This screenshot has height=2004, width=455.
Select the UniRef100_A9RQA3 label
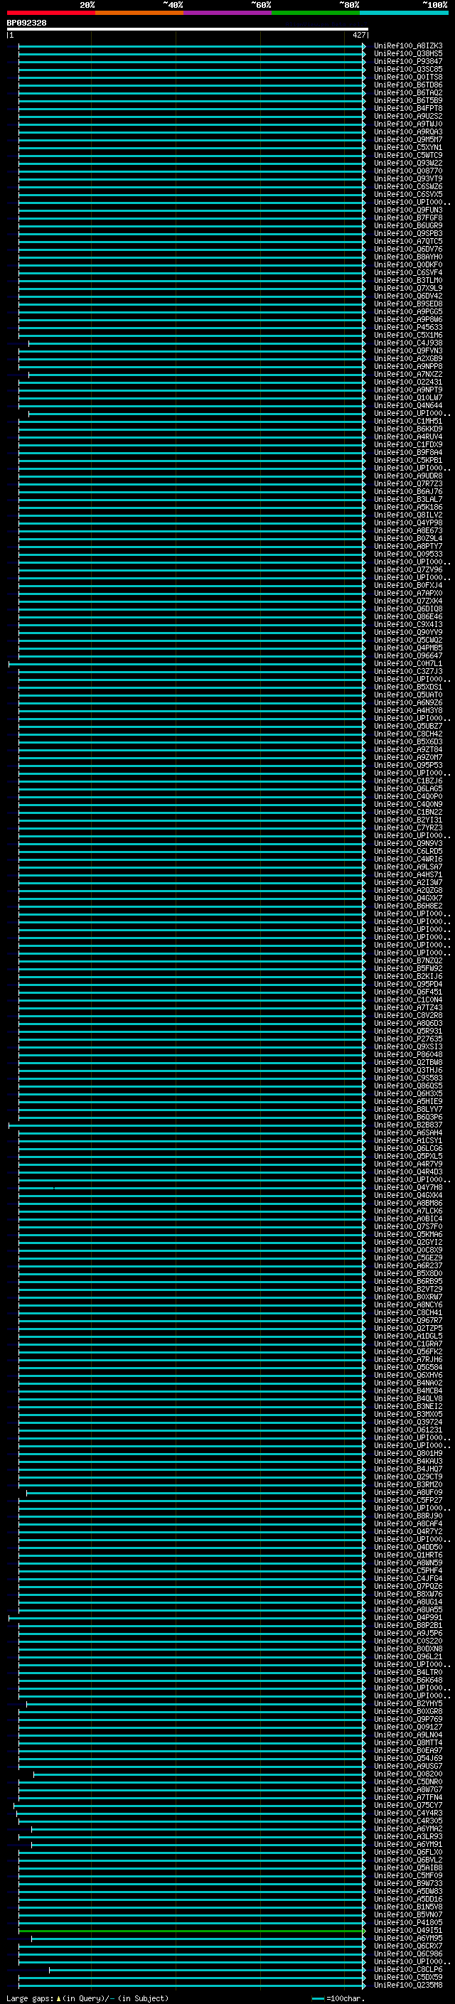click(x=408, y=132)
